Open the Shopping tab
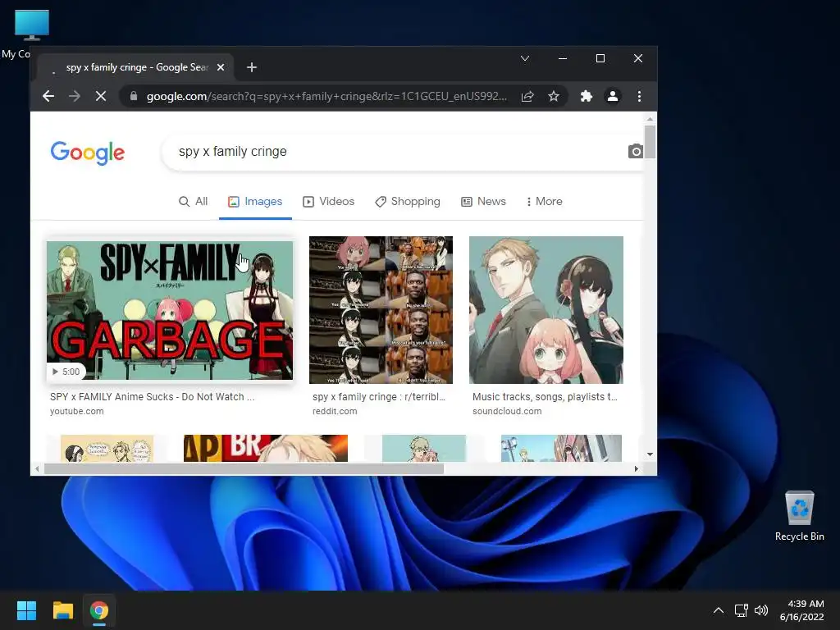 [408, 202]
